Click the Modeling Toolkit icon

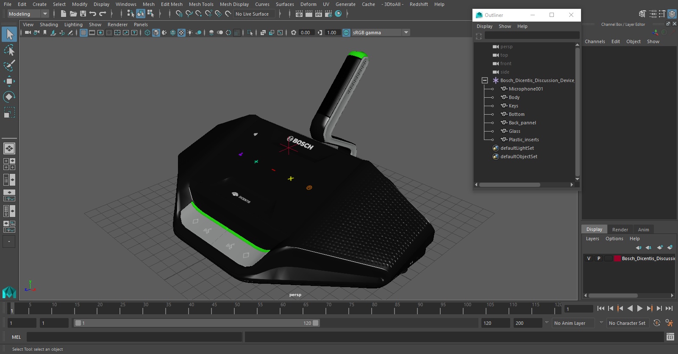pyautogui.click(x=643, y=14)
